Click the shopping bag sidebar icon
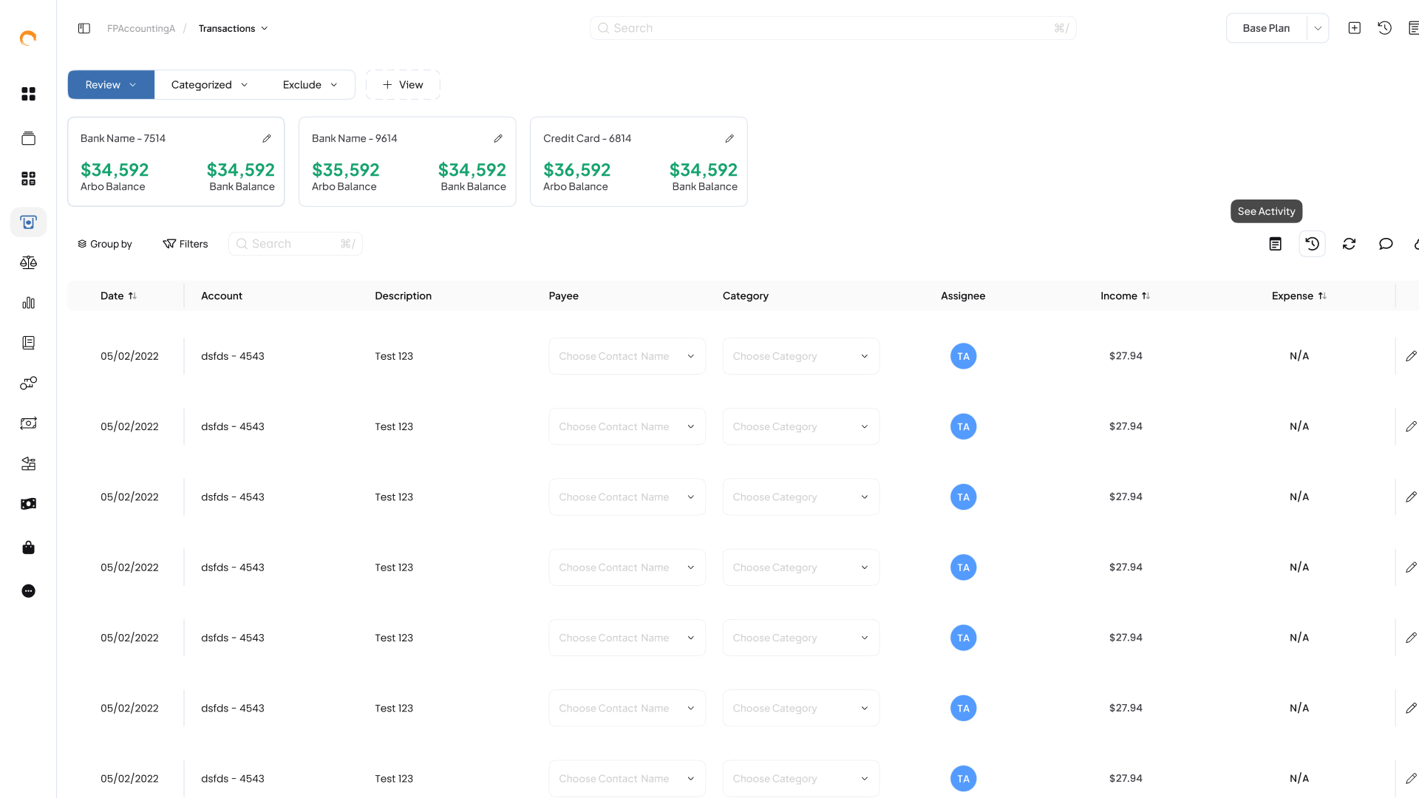This screenshot has width=1419, height=798. click(28, 548)
